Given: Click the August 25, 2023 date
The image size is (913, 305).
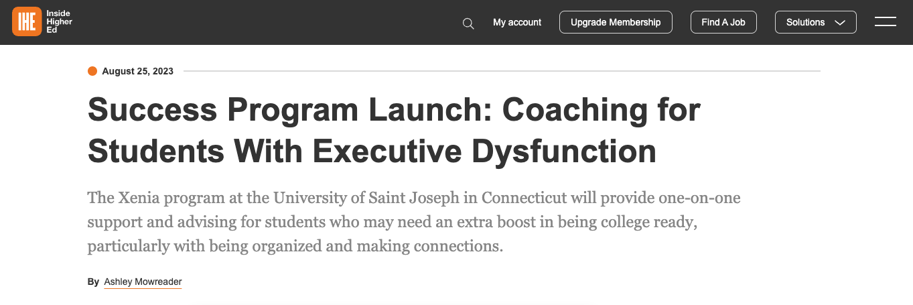Looking at the screenshot, I should [x=137, y=71].
